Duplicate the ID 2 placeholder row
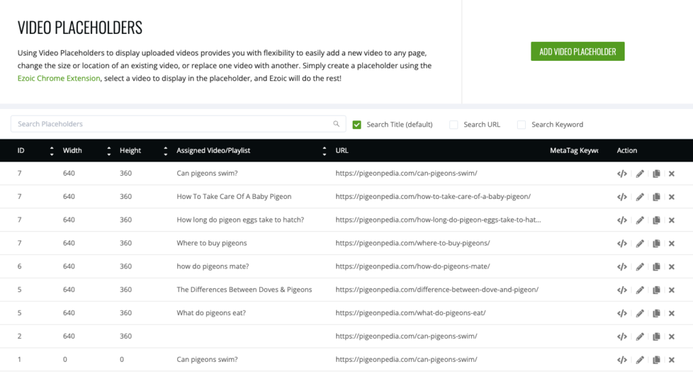Image resolution: width=693 pixels, height=374 pixels. 656,337
